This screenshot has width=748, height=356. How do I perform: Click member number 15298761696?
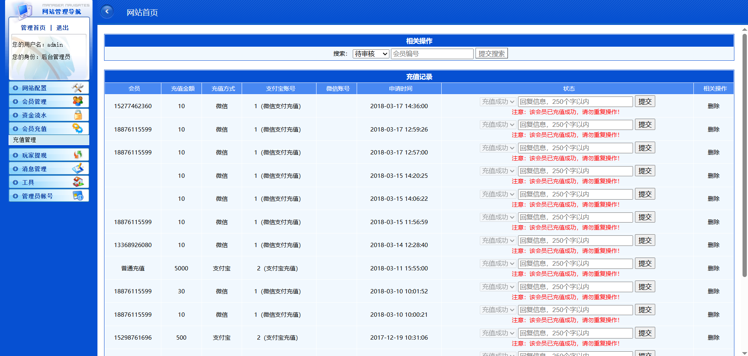click(133, 338)
